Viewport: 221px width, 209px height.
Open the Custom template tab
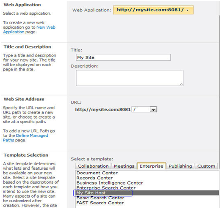click(x=206, y=166)
